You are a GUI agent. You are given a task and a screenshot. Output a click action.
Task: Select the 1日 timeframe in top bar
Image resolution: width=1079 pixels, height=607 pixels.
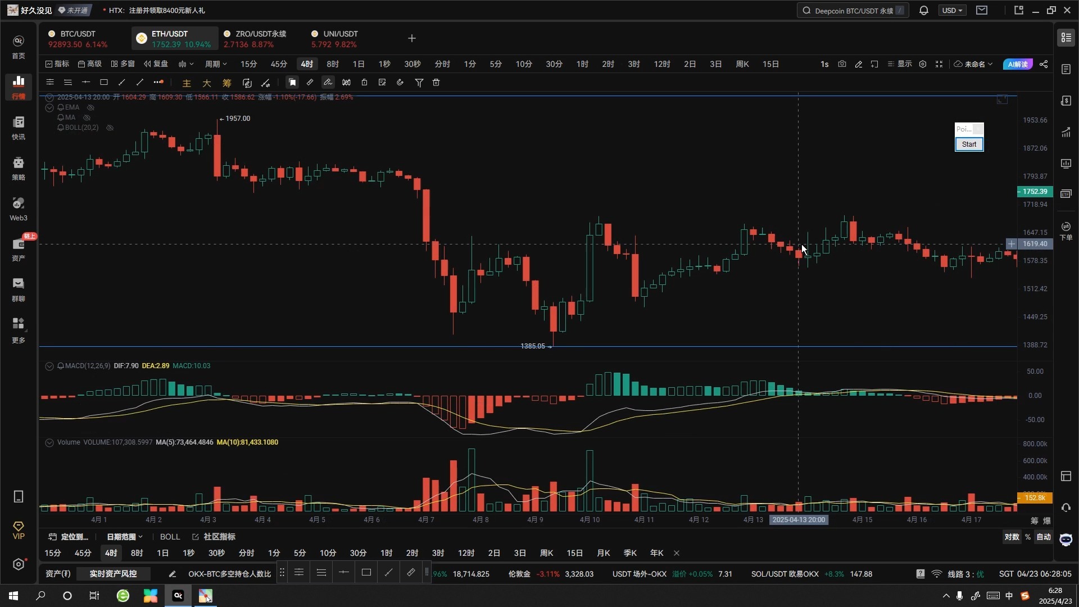(358, 64)
